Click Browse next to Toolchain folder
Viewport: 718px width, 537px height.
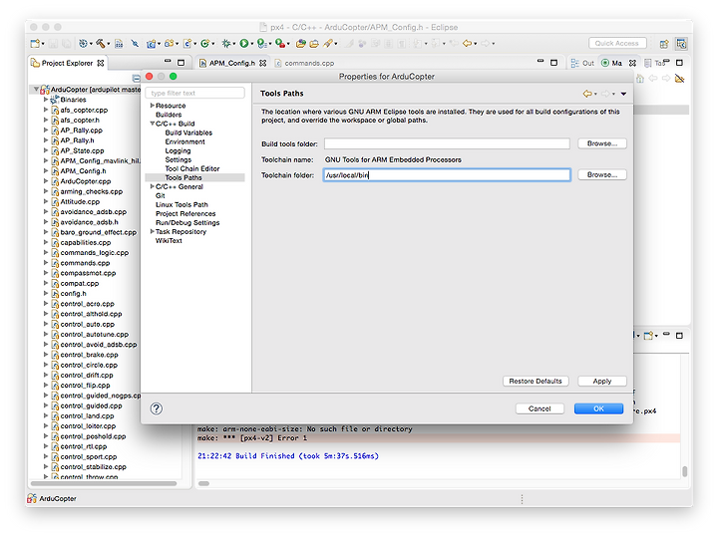tap(601, 174)
